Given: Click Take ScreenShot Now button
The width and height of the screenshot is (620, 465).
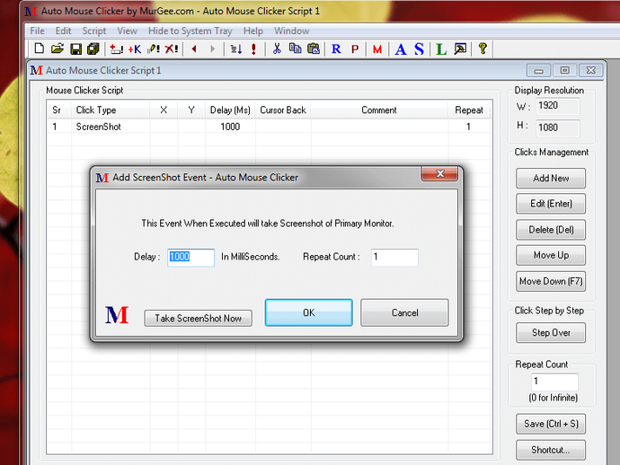Looking at the screenshot, I should pyautogui.click(x=198, y=318).
